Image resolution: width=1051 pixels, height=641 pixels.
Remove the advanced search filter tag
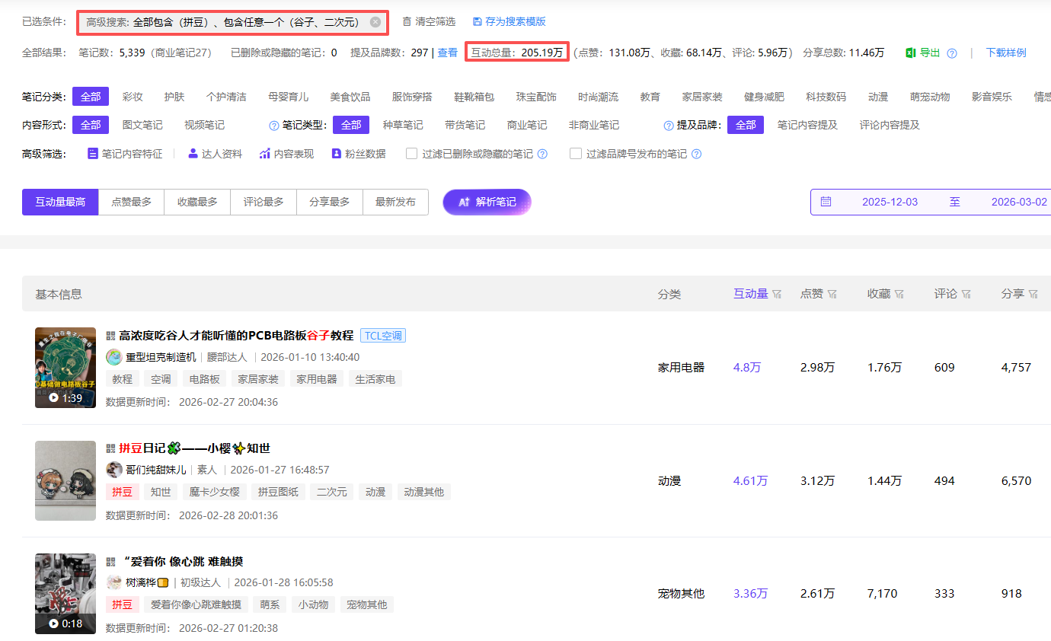[x=375, y=22]
